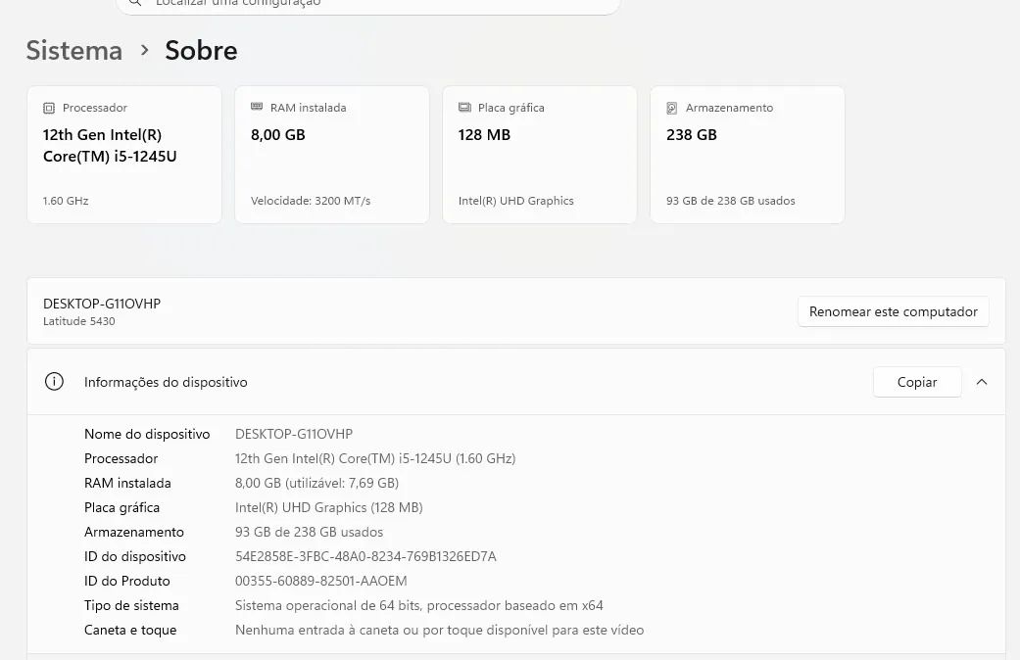This screenshot has height=660, width=1020.
Task: Click the ID do Produto label
Action: click(x=126, y=581)
